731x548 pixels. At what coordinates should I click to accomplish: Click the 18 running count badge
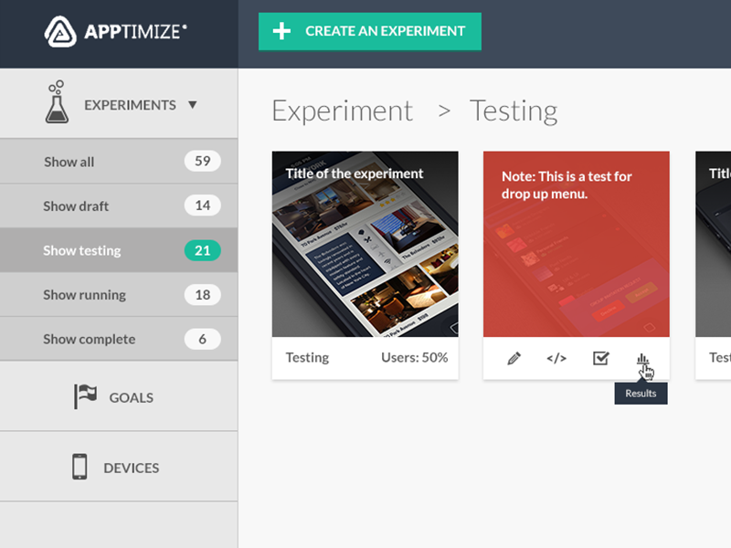[x=202, y=294]
